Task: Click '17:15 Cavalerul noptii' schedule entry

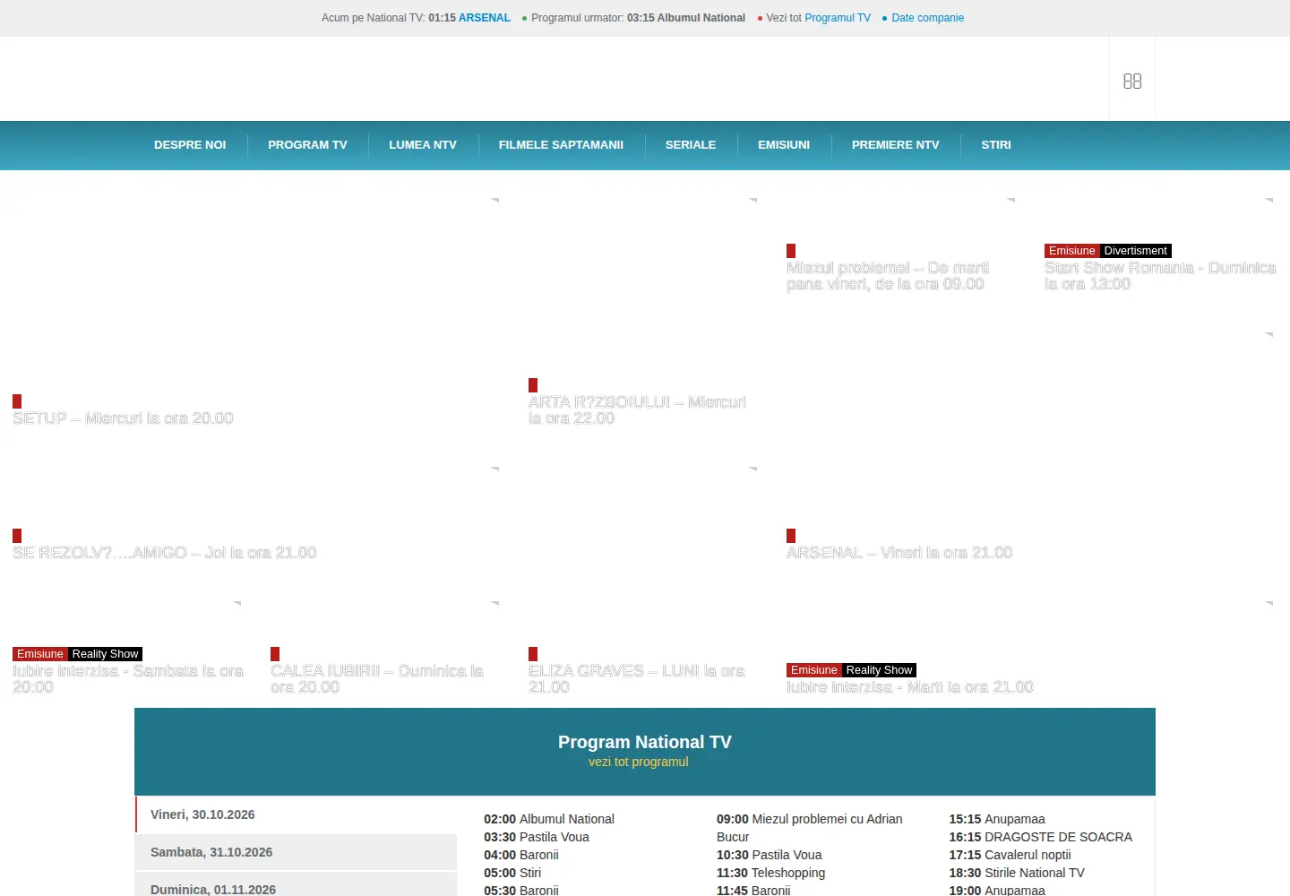Action: (x=1010, y=855)
